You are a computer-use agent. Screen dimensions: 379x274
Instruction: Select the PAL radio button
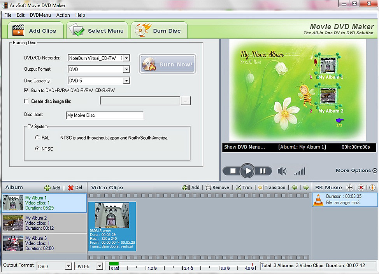point(37,137)
